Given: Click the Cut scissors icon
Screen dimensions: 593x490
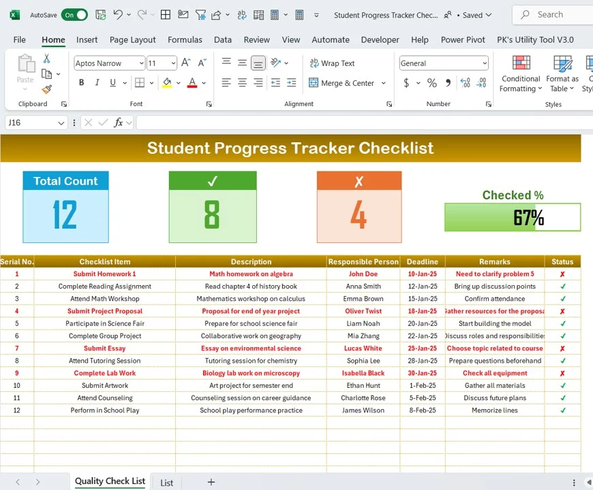Looking at the screenshot, I should pyautogui.click(x=46, y=58).
